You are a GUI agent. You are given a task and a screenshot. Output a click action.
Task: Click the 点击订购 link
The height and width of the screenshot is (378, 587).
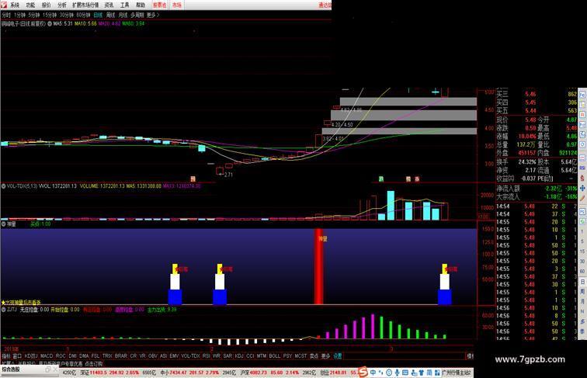coord(94,363)
